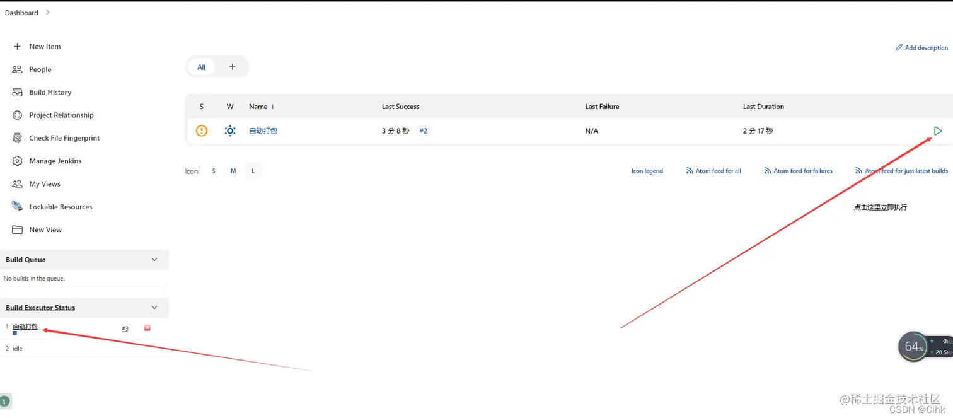
Task: Click the Project Relationship icon
Action: [x=17, y=115]
